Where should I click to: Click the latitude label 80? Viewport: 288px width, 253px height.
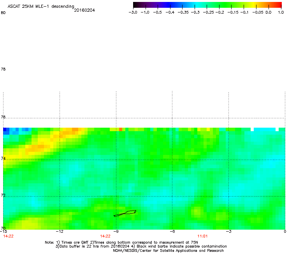click(3, 13)
